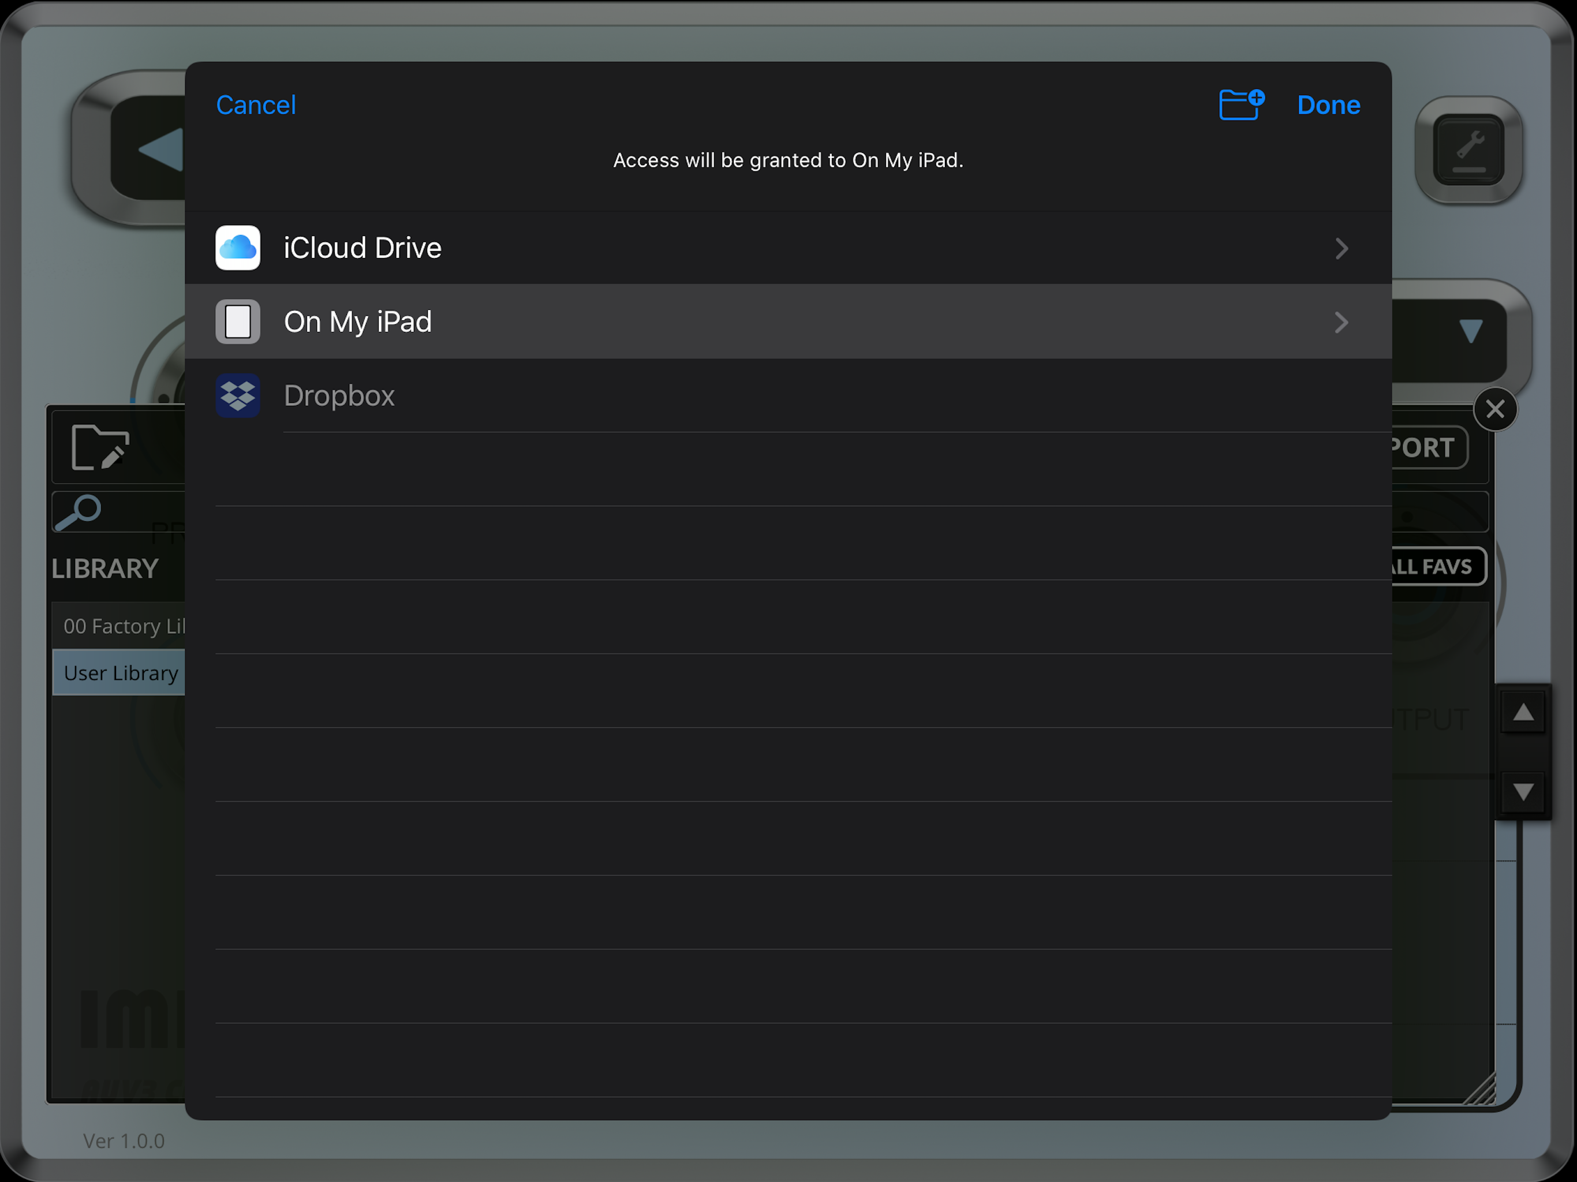Click the On My iPad device icon

tap(237, 321)
